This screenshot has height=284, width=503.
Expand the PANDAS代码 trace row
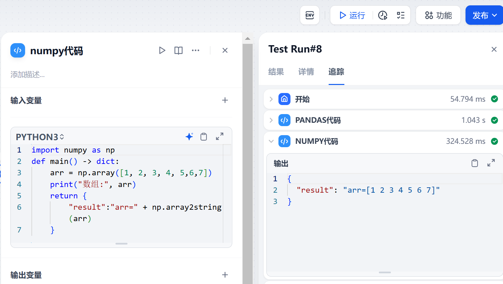tap(271, 120)
